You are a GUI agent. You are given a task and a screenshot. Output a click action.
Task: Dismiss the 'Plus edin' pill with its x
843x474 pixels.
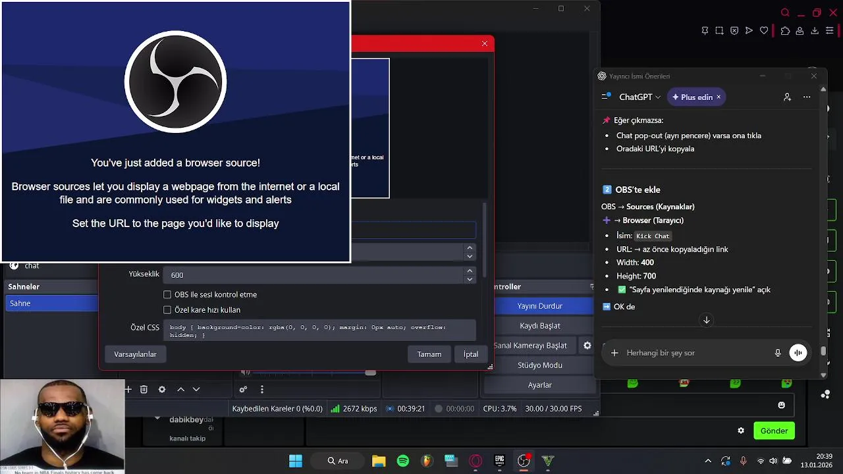(x=719, y=97)
